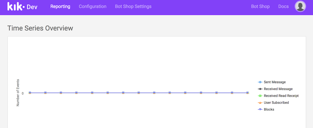Click the Time Series Overview heading
Viewport: 313px width, 128px height.
click(40, 28)
